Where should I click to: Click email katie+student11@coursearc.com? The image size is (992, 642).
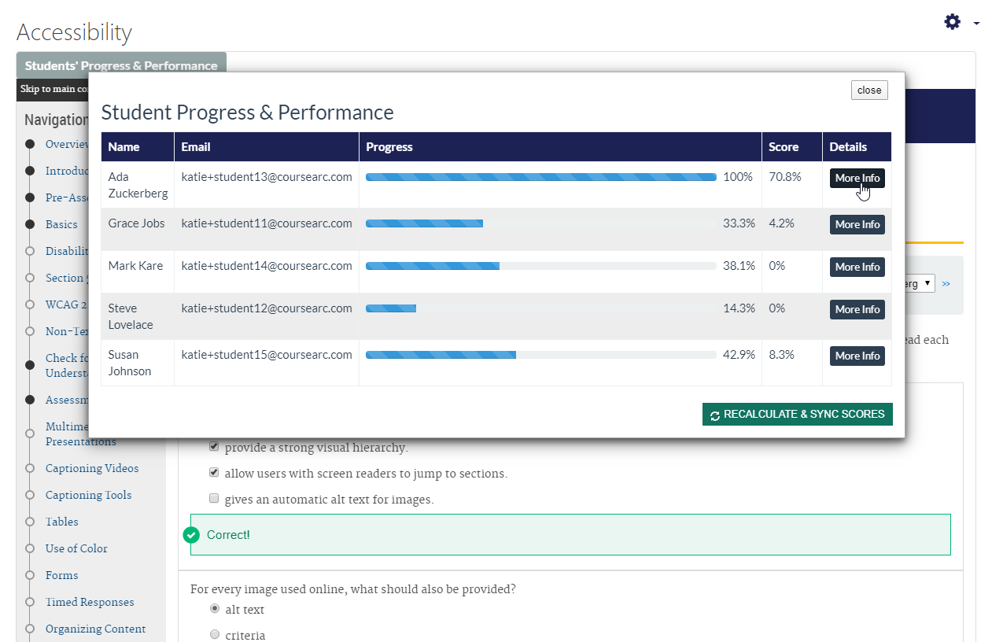tap(267, 223)
